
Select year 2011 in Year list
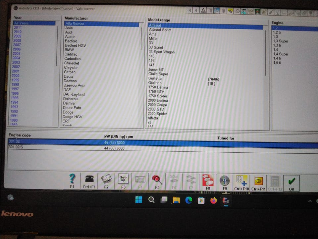coord(18,28)
